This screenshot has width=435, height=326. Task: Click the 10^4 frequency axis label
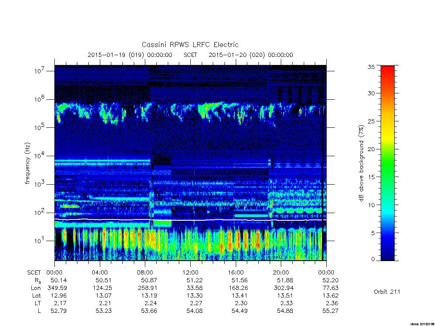pyautogui.click(x=40, y=155)
